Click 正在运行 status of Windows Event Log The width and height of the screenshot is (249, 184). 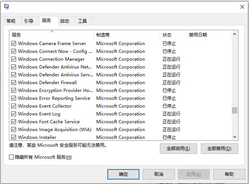coord(171,114)
